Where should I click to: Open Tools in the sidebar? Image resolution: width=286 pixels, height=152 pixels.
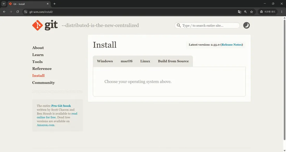tap(37, 62)
